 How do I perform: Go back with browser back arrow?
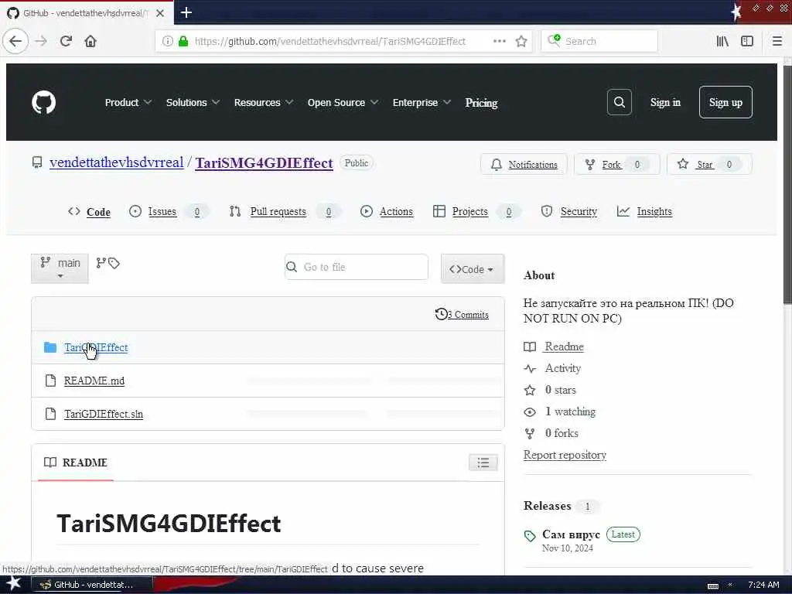tap(15, 41)
